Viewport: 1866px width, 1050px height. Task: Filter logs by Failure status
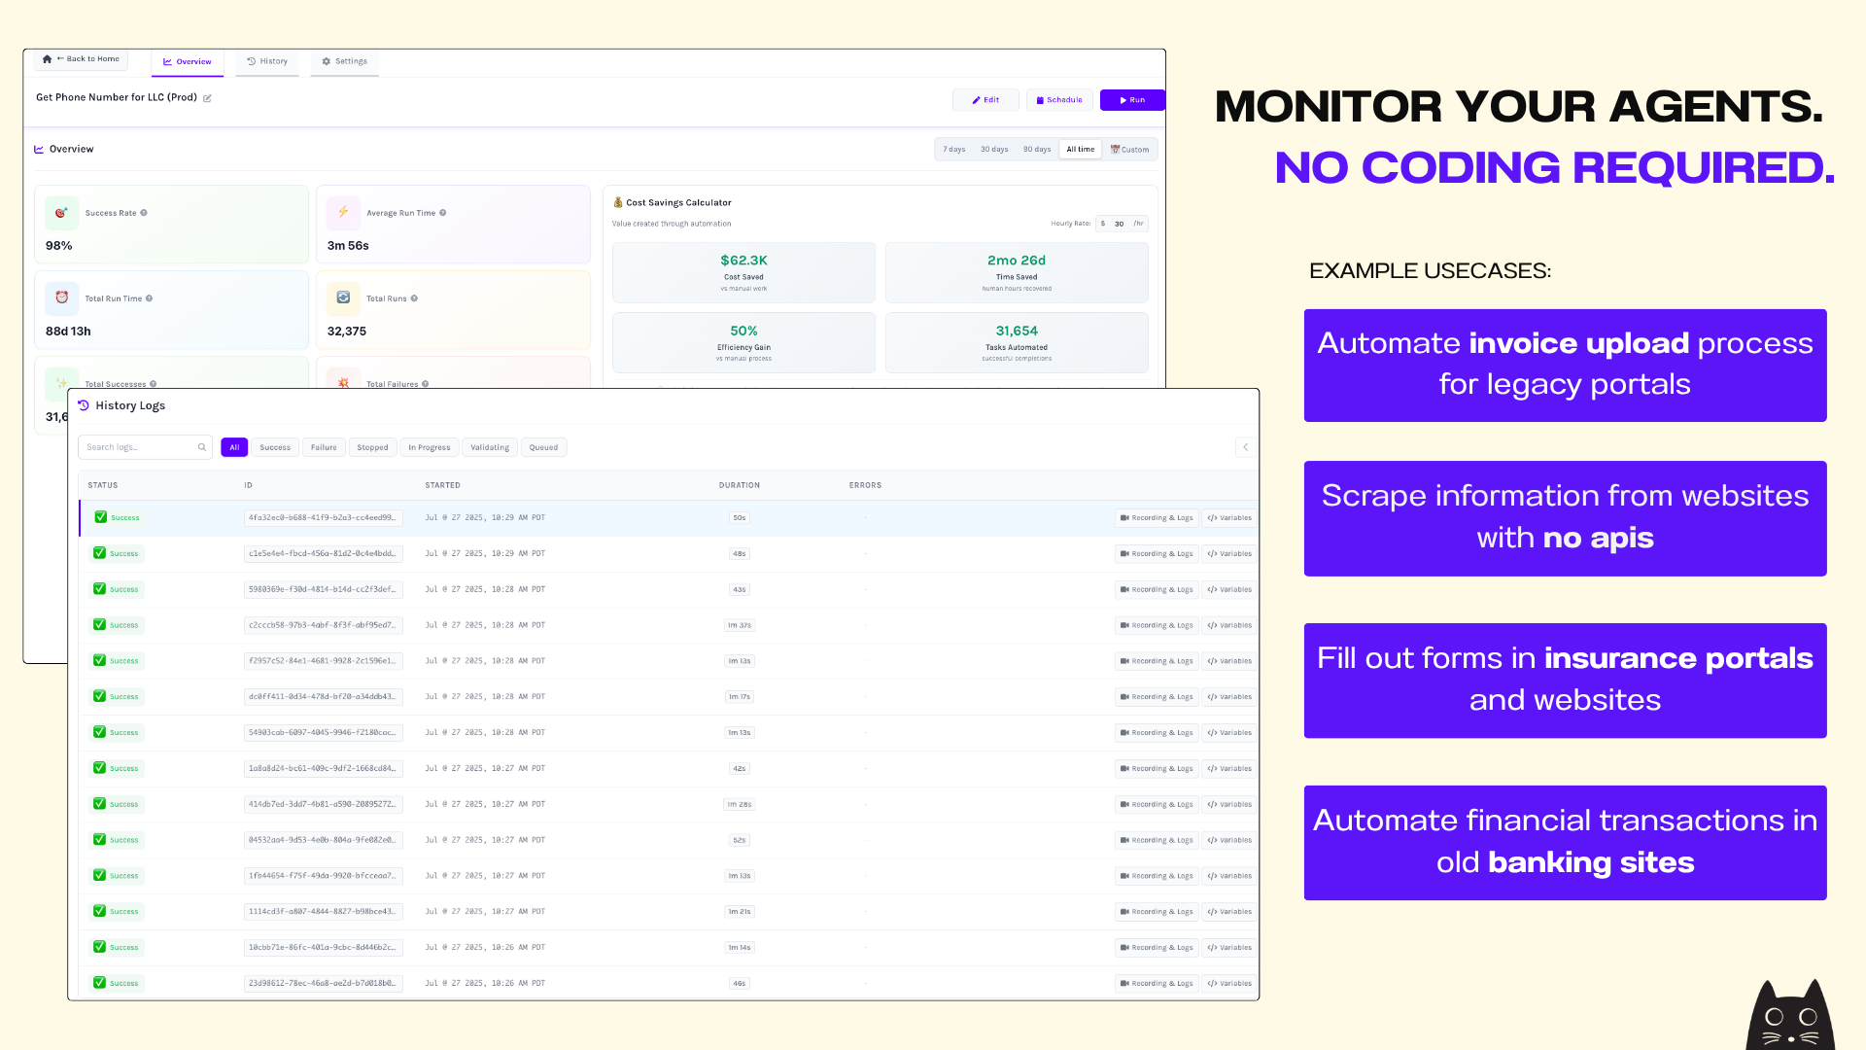[324, 447]
